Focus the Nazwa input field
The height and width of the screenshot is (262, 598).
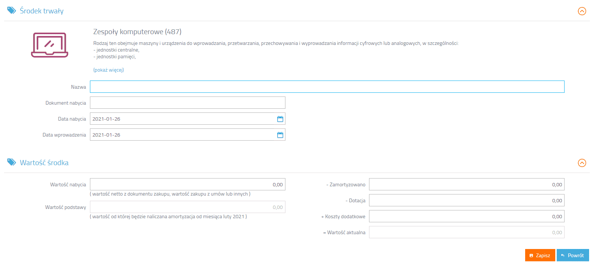click(327, 87)
